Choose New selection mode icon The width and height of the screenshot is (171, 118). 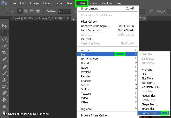pyautogui.click(x=20, y=11)
